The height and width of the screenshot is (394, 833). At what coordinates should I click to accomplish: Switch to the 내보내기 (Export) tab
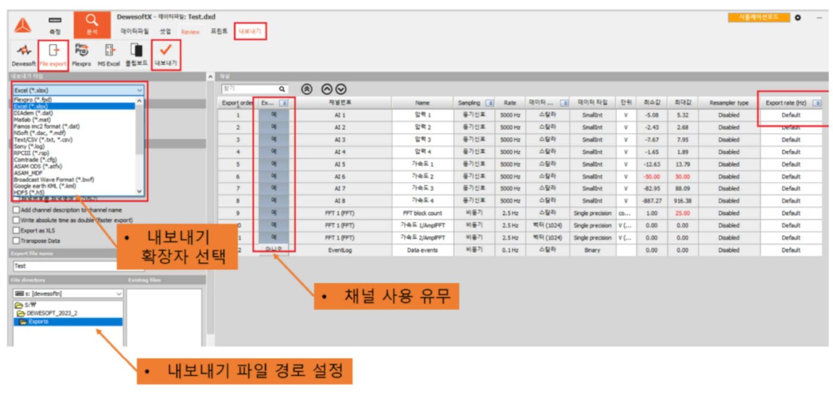250,31
